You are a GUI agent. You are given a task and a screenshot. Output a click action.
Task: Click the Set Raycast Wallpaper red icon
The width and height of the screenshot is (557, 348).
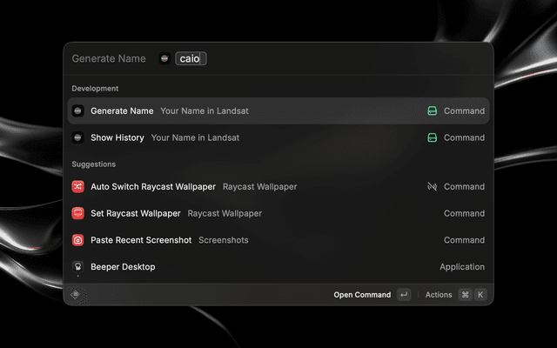[x=77, y=213]
